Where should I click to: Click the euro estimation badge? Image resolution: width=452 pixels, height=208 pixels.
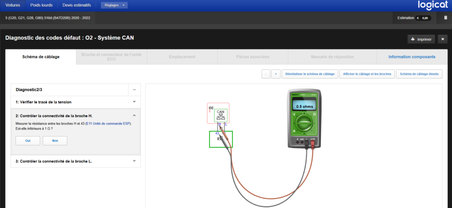(x=423, y=18)
